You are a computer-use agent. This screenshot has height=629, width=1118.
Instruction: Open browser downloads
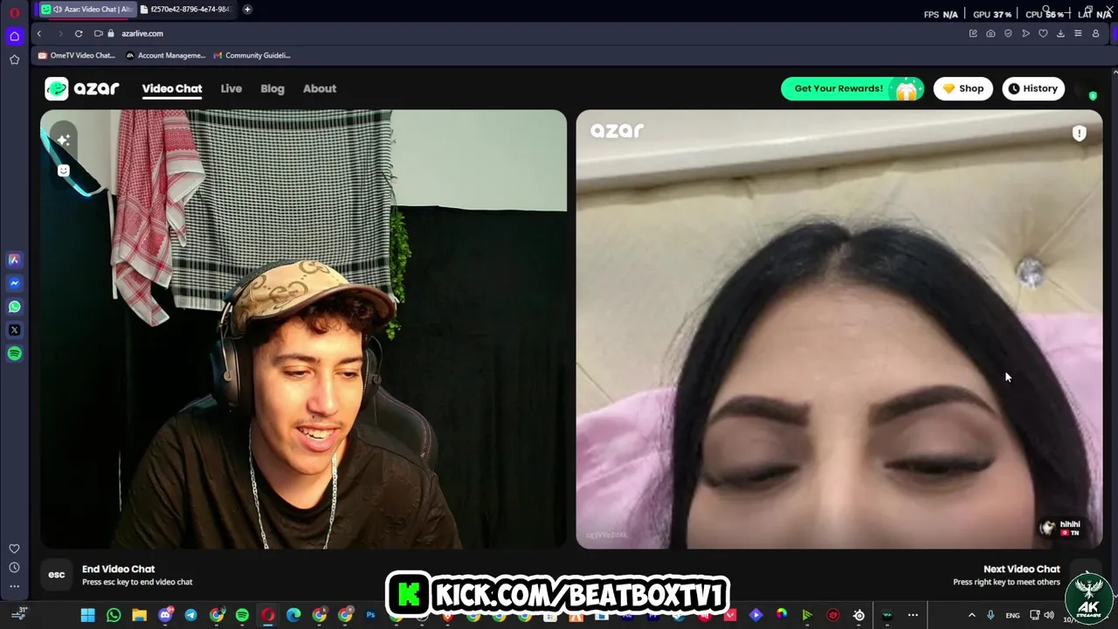[1060, 33]
